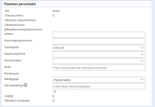Image resolution: width=155 pixels, height=107 pixels.
Task: Click the Tilausnumero value 0
Action: pos(53,15)
